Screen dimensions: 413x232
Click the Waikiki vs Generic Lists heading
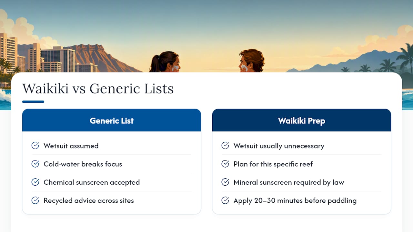98,89
